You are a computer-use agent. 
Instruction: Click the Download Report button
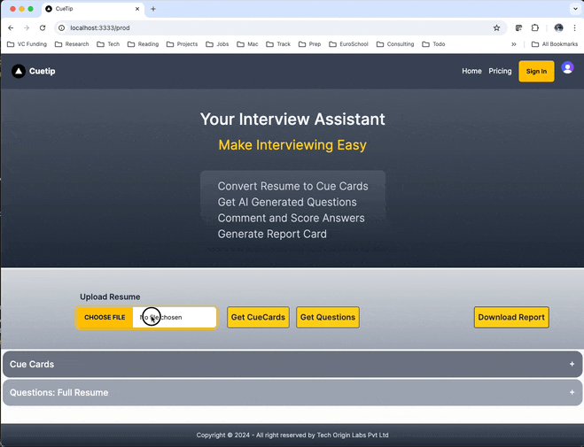tap(511, 317)
